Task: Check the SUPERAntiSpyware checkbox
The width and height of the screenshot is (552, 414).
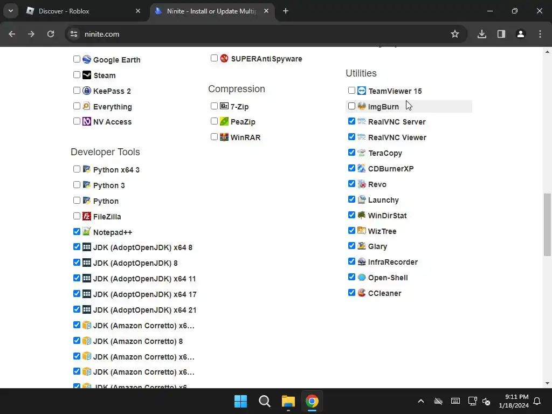Action: pyautogui.click(x=214, y=58)
